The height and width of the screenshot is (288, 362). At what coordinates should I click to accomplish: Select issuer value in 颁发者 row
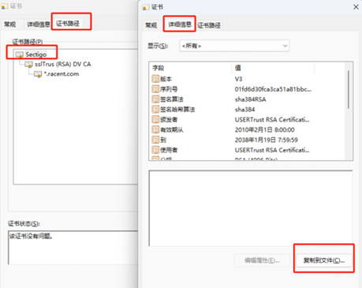(272, 120)
